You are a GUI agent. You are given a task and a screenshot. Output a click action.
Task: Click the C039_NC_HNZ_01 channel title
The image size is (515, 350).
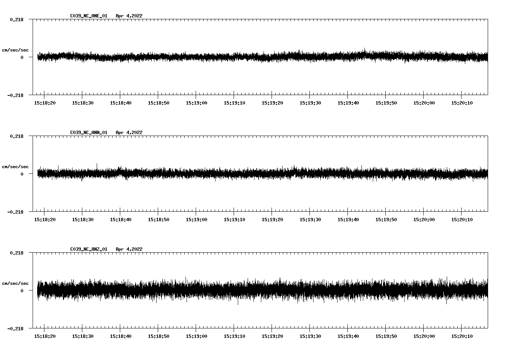[x=89, y=249]
